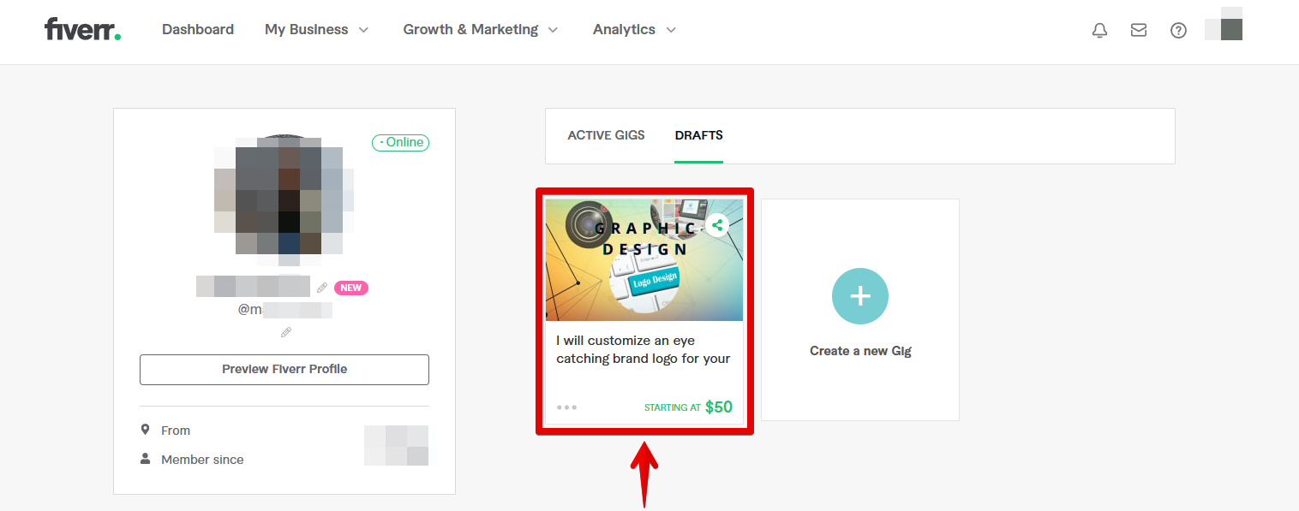Open the user avatar menu
The width and height of the screenshot is (1299, 511).
[x=1224, y=26]
